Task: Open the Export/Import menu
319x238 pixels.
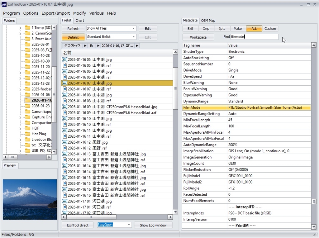Action: (x=56, y=13)
